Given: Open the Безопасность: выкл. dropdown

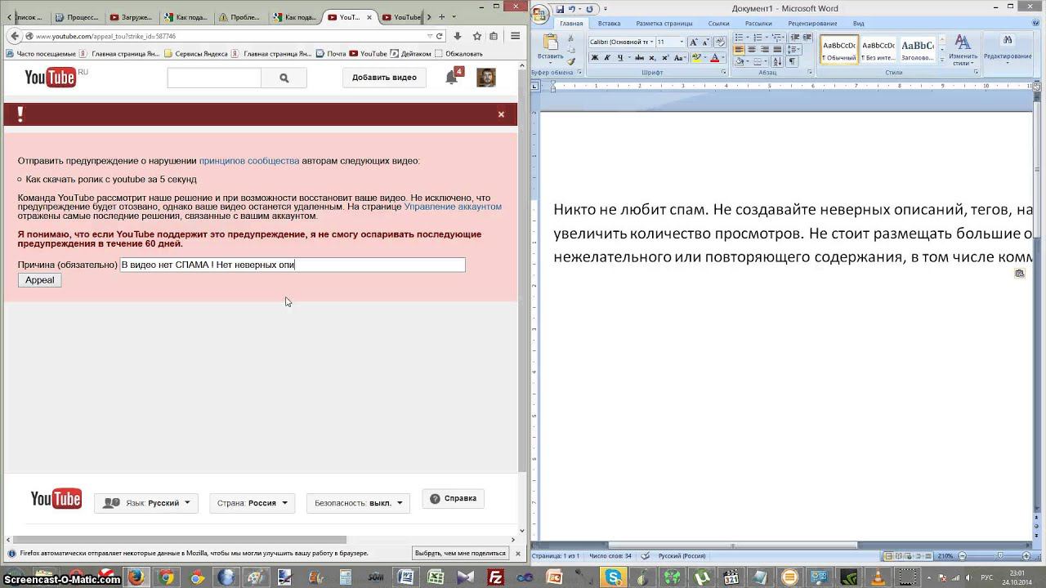Looking at the screenshot, I should [x=358, y=503].
